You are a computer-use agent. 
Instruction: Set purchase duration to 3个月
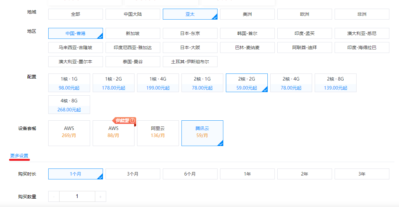(x=133, y=174)
